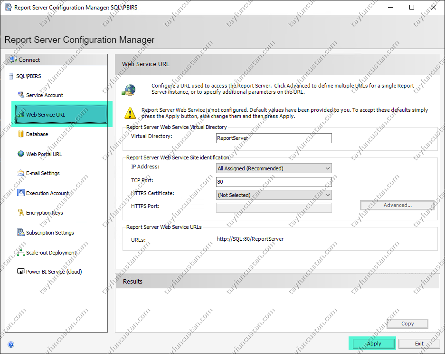Viewport: 445px width, 354px height.
Task: Close the Configuration Manager window
Action: (433, 8)
